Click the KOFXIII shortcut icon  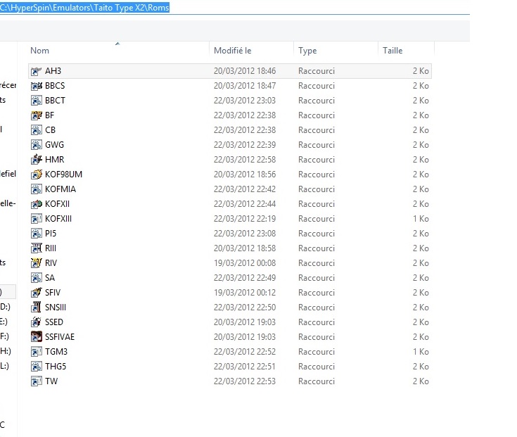(x=37, y=219)
